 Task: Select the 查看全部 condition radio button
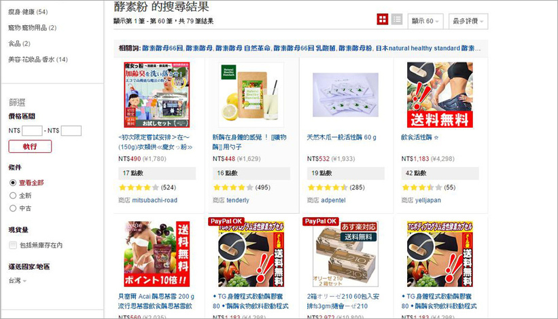pyautogui.click(x=13, y=183)
